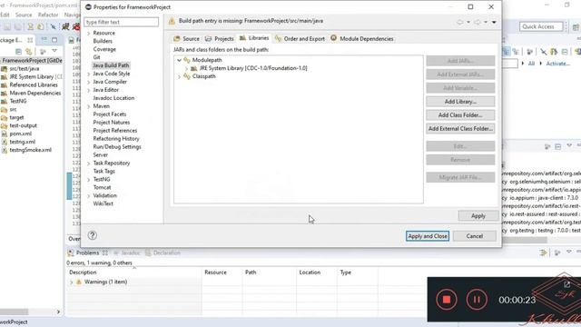This screenshot has width=581, height=327.
Task: Pause the screen recording
Action: coord(477,300)
